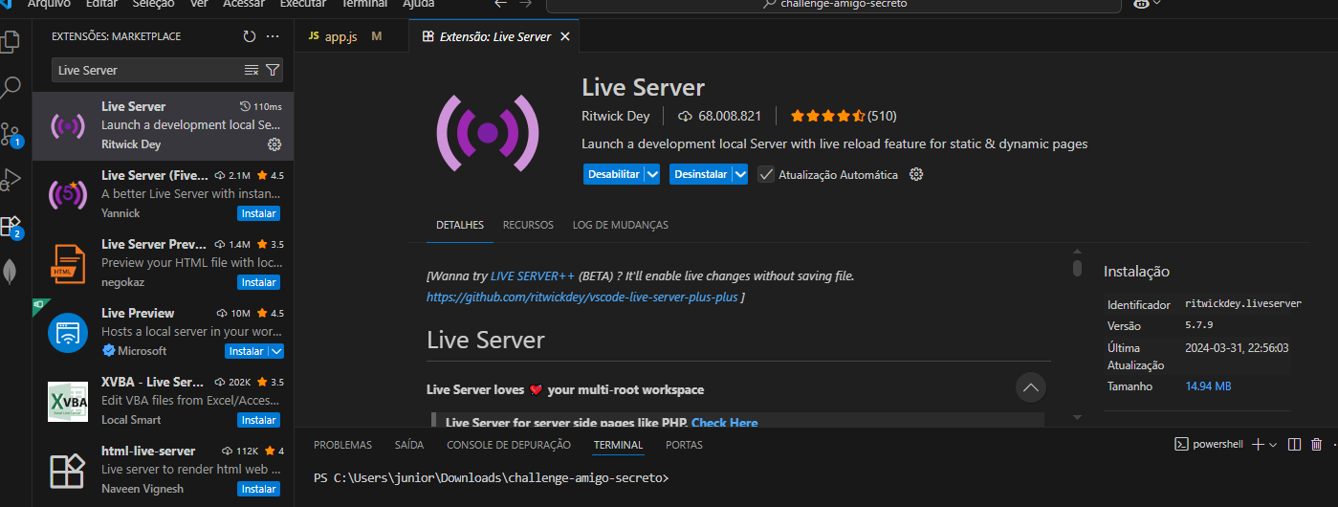This screenshot has width=1338, height=507.
Task: Click publisher name Ritwick Dey in header
Action: [x=615, y=116]
